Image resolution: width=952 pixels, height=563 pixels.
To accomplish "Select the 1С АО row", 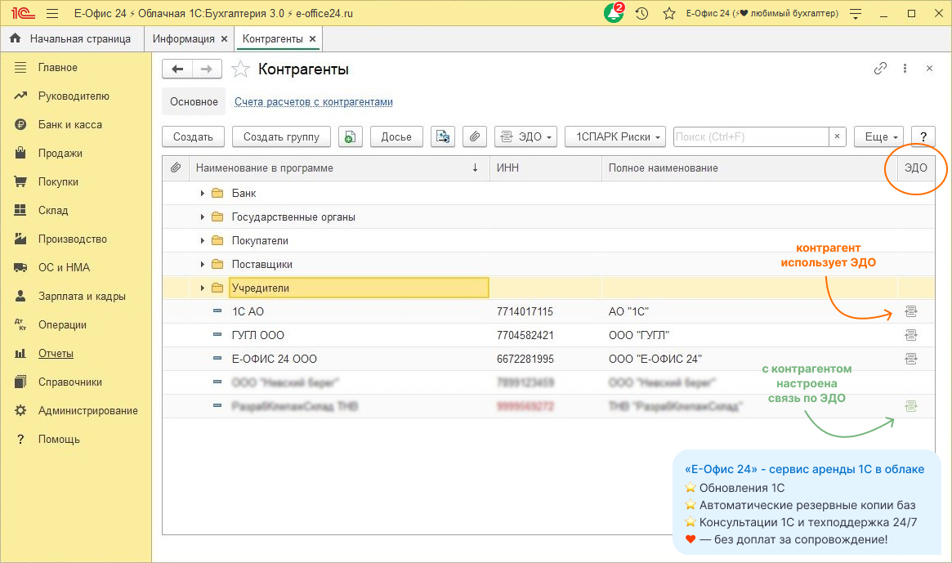I will 548,311.
